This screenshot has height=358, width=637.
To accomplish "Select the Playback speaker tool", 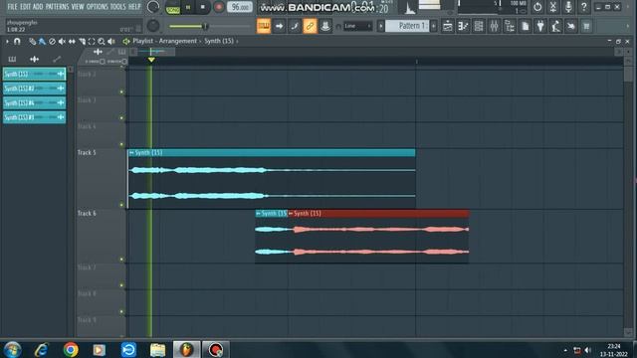I will (x=111, y=42).
